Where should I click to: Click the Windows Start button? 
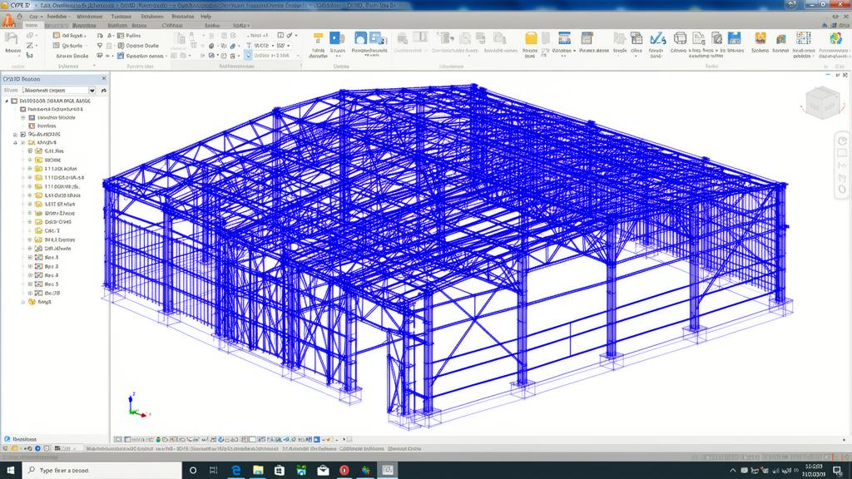(x=9, y=470)
